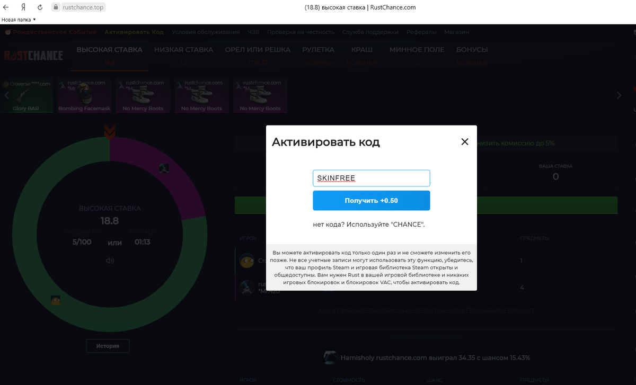Click the snowman icon beside Рождественское Событие
The height and width of the screenshot is (385, 636).
pyautogui.click(x=8, y=32)
